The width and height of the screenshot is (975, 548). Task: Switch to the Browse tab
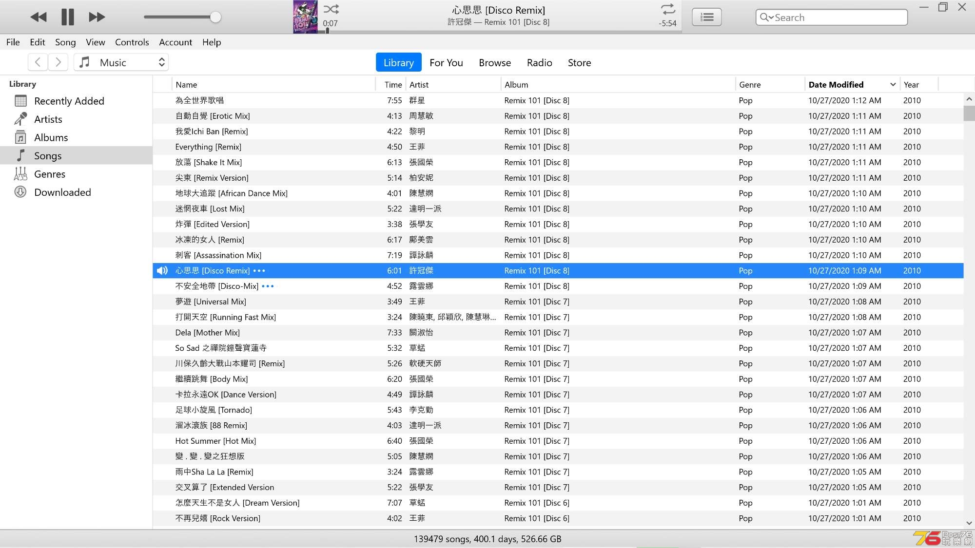495,63
